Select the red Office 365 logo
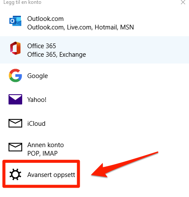 point(15,48)
